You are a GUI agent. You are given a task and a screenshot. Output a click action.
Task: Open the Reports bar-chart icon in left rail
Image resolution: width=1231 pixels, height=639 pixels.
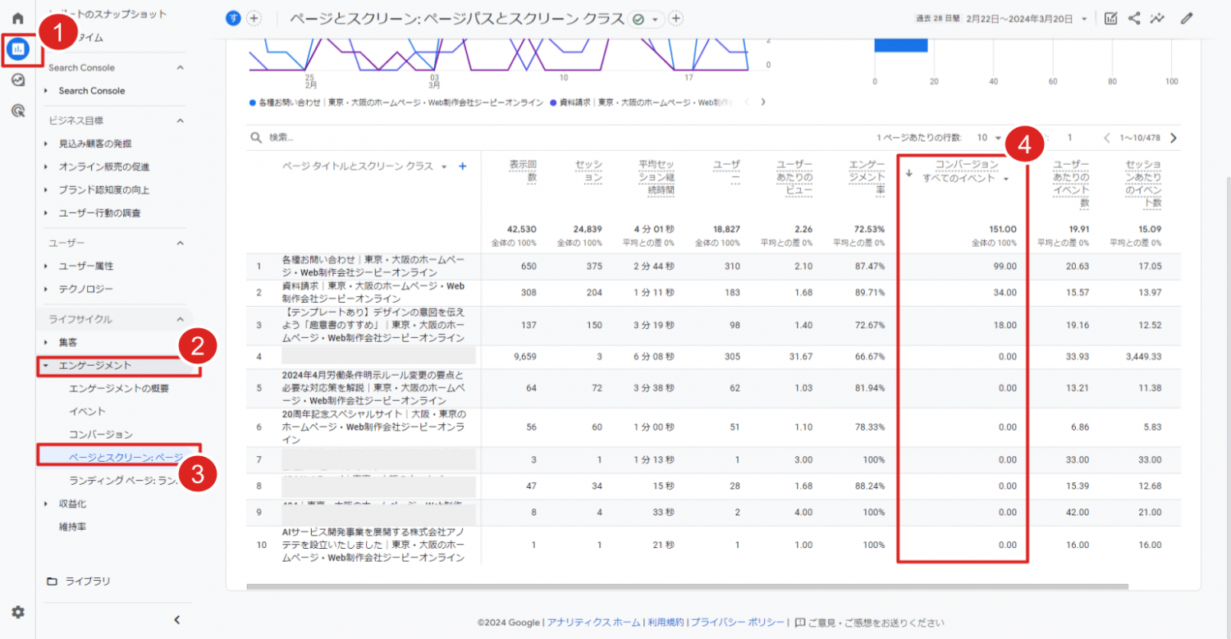(17, 50)
